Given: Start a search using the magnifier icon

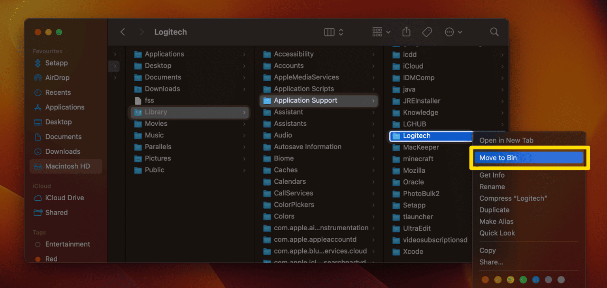Looking at the screenshot, I should [494, 32].
